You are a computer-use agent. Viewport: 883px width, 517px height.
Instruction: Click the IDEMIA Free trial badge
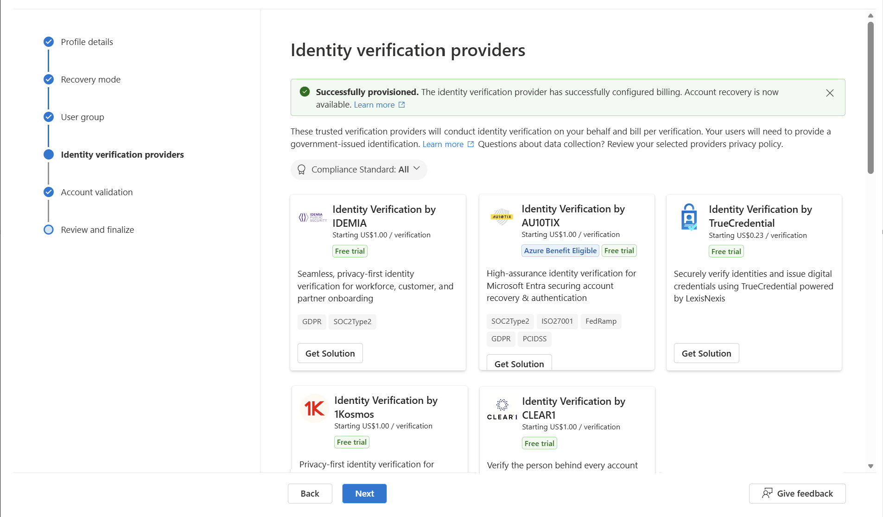[x=350, y=251]
